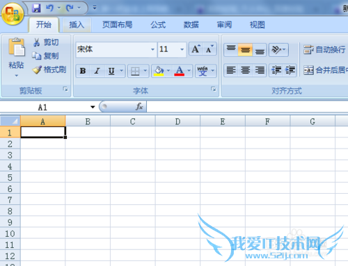Viewport: 348px width, 266px height.
Task: Select column D header
Action: 177,121
